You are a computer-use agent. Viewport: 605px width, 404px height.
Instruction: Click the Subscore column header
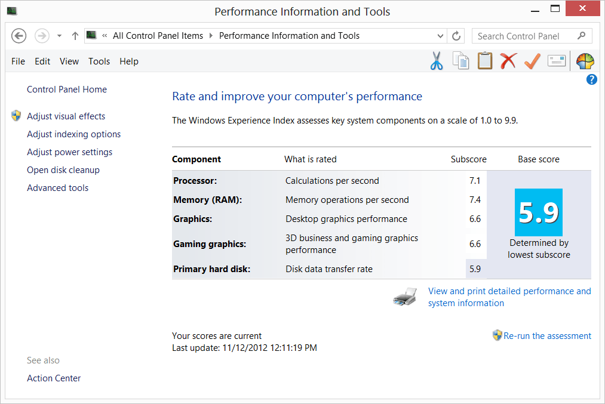468,159
